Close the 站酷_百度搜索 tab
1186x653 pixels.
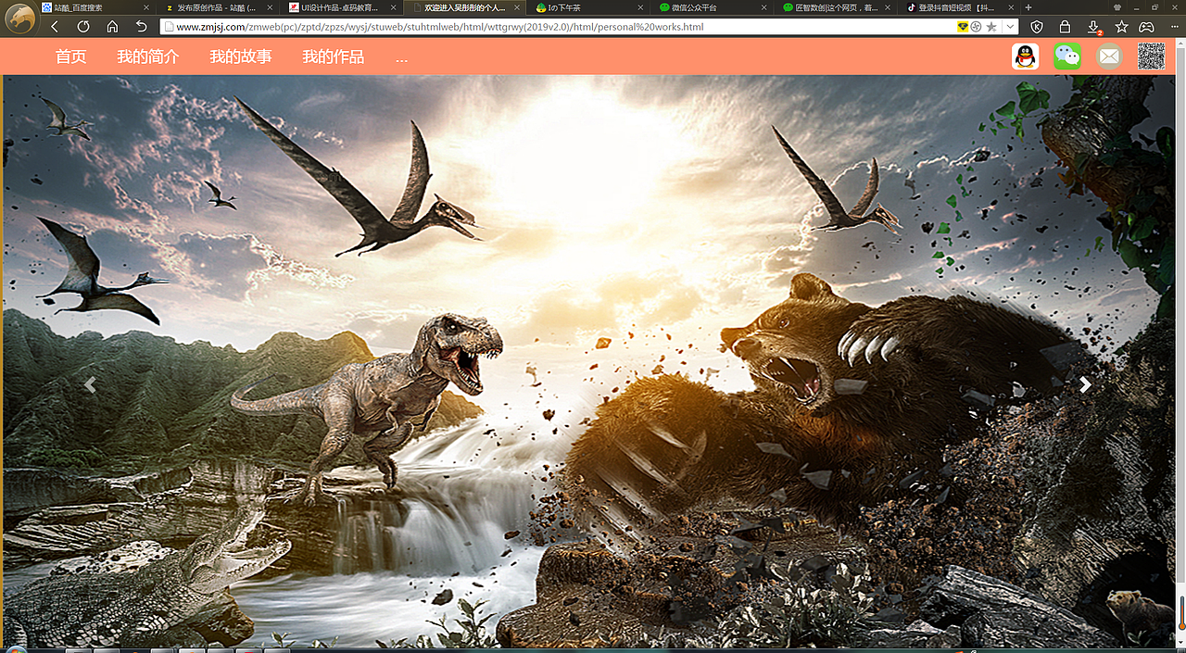(x=146, y=7)
